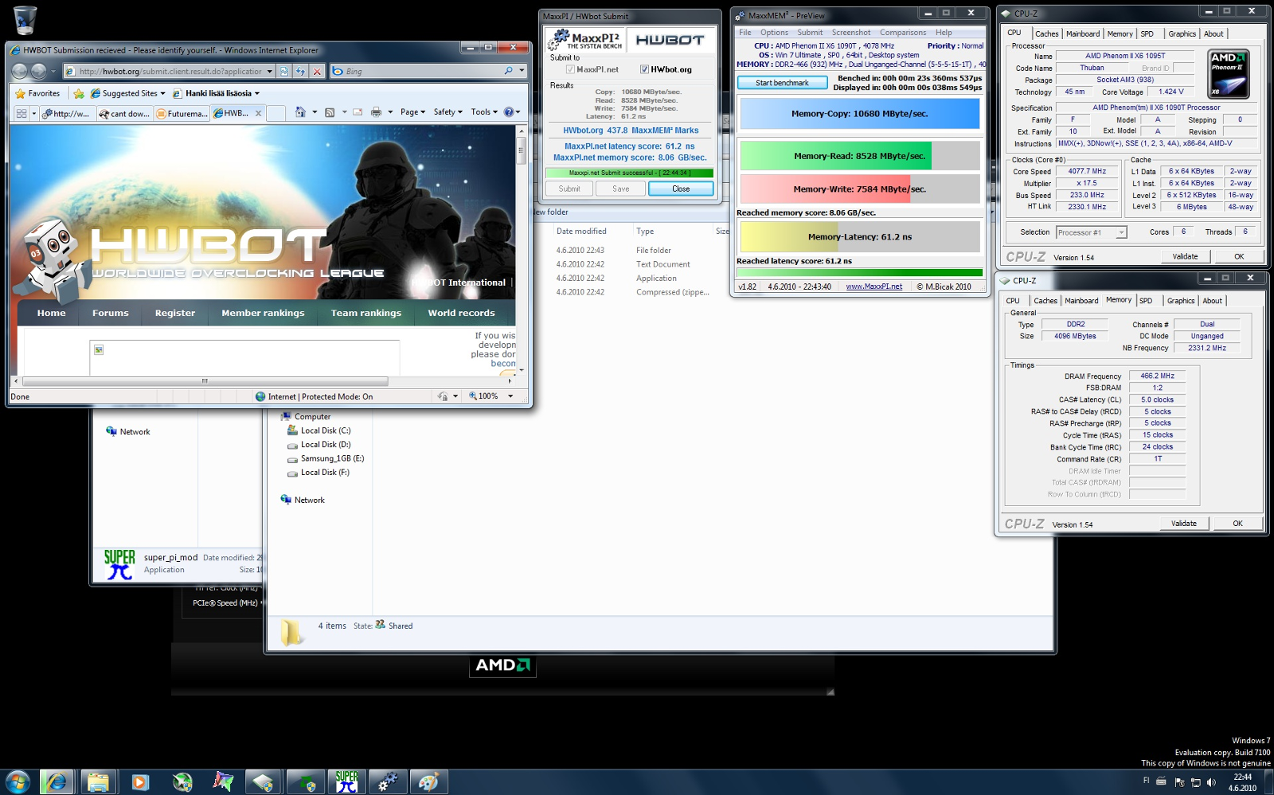1274x795 pixels.
Task: Toggle Compatibility View icon in address bar
Action: tap(284, 71)
